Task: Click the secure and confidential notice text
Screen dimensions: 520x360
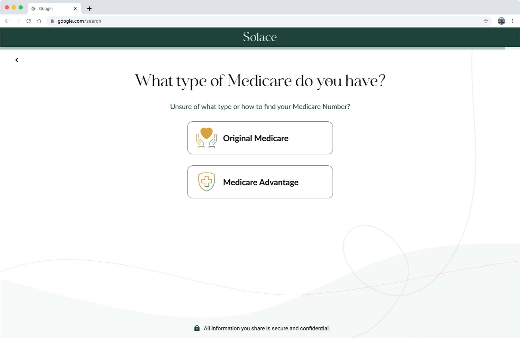Action: click(x=267, y=328)
